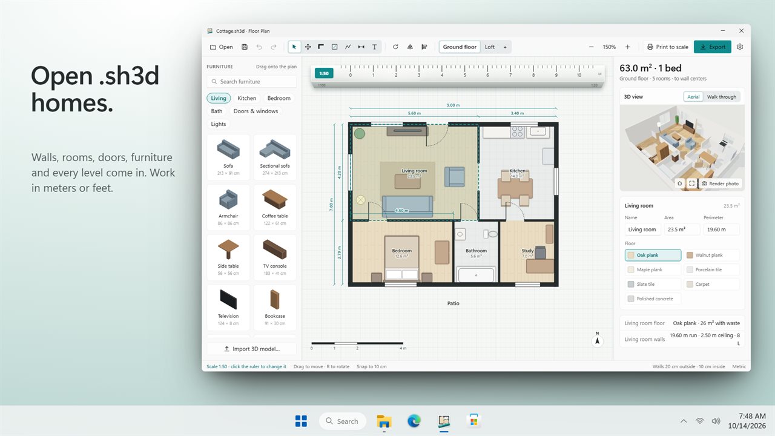The height and width of the screenshot is (436, 775).
Task: Click the Render photo button
Action: click(720, 183)
